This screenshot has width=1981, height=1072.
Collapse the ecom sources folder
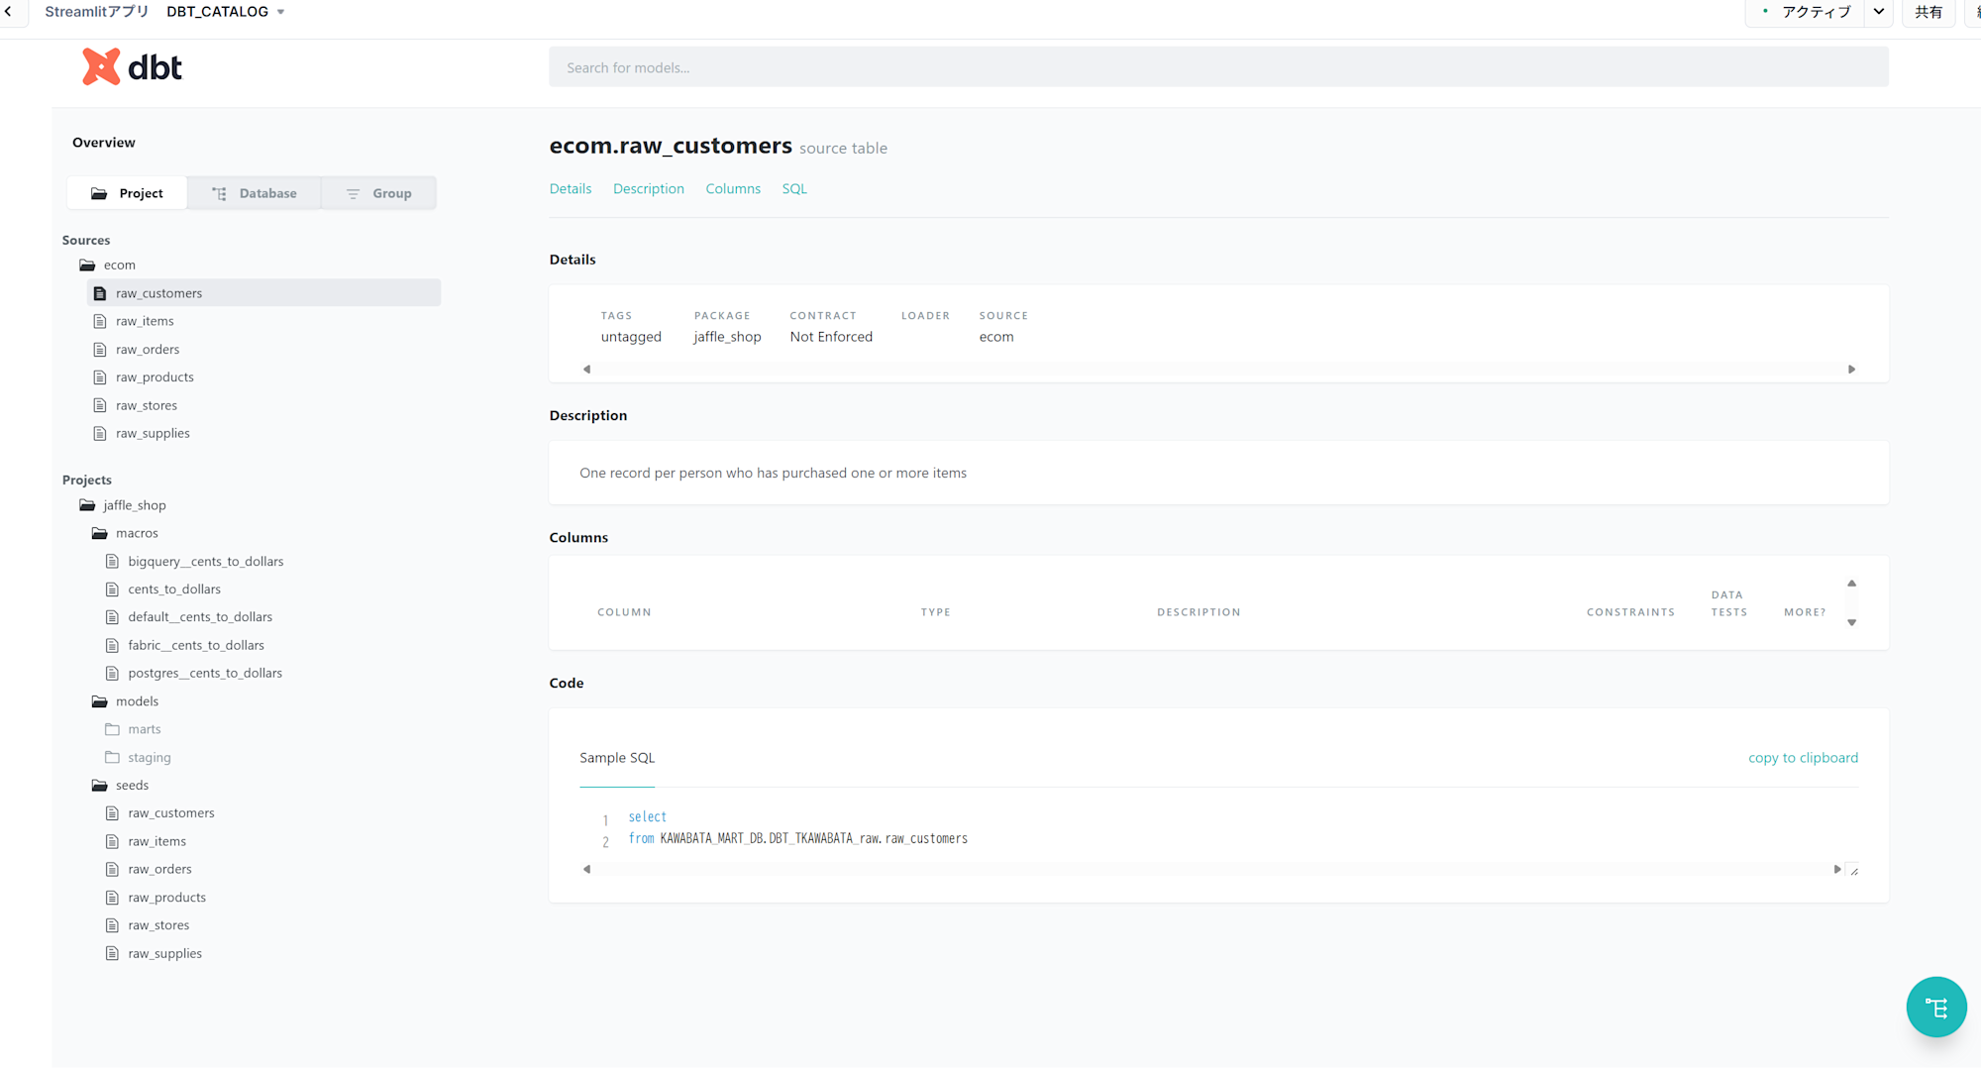point(88,266)
